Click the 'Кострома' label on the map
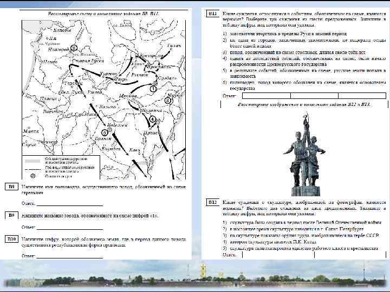 coord(151,56)
